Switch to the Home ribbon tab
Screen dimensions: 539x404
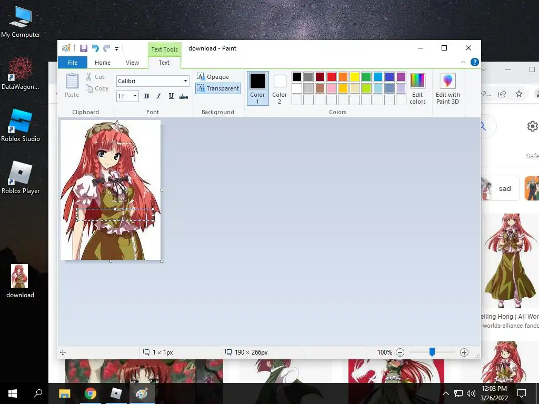pyautogui.click(x=103, y=63)
